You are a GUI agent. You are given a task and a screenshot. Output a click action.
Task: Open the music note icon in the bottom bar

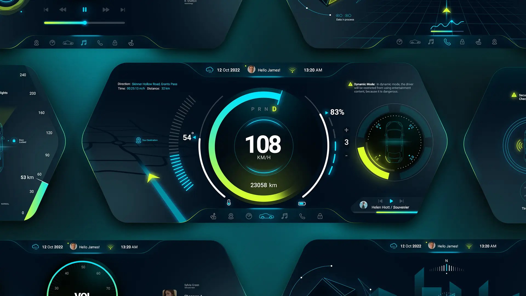pos(284,216)
